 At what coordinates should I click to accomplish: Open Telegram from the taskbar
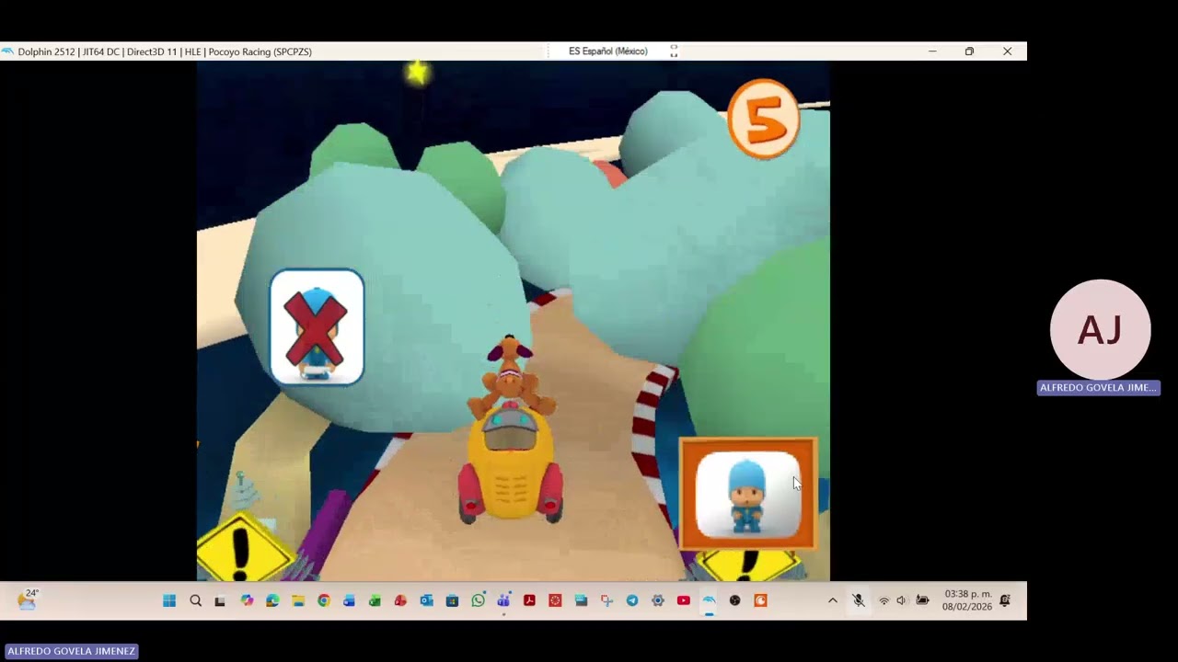point(632,600)
